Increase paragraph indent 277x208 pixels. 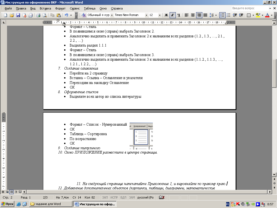(241, 15)
